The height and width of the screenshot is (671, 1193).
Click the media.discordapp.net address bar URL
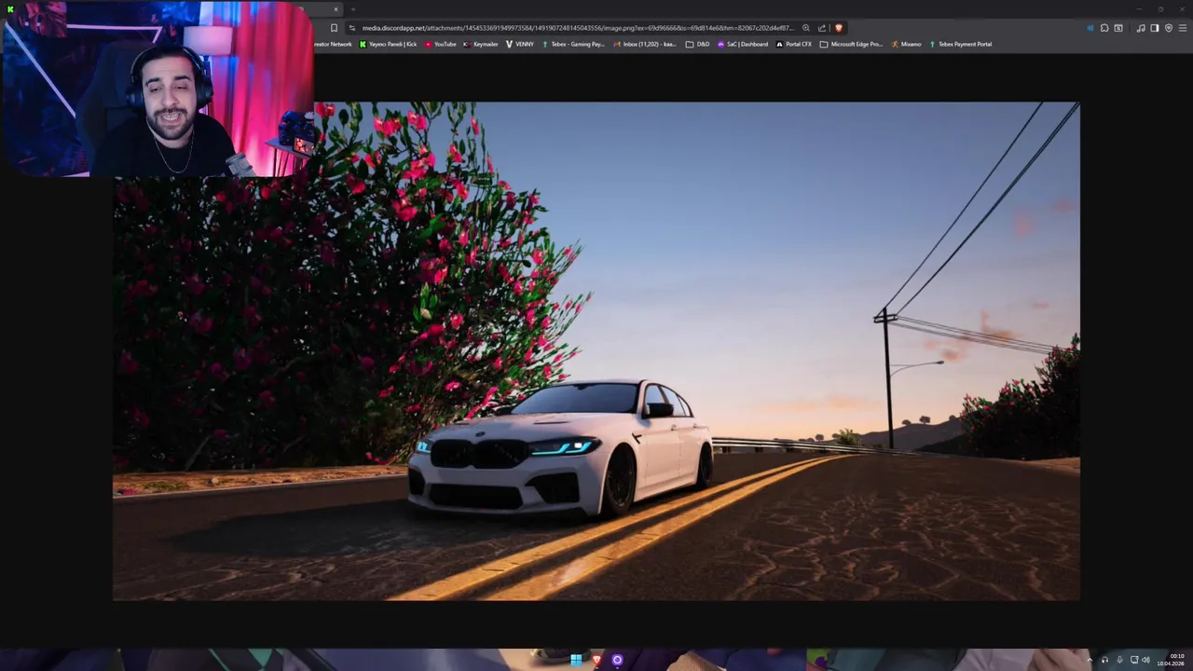tap(577, 28)
